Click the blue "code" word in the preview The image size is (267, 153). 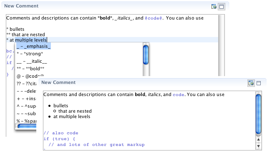pyautogui.click(x=178, y=95)
